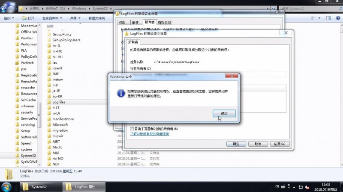Click navigation pane scroll up arrow
This screenshot has width=343, height=192.
click(x=39, y=25)
